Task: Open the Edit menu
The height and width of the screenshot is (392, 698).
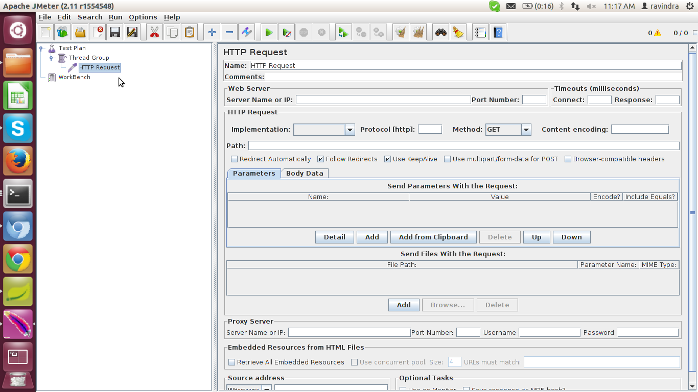Action: tap(64, 17)
